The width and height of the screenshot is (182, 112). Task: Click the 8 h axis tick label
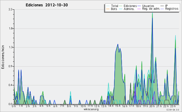pos(69,106)
